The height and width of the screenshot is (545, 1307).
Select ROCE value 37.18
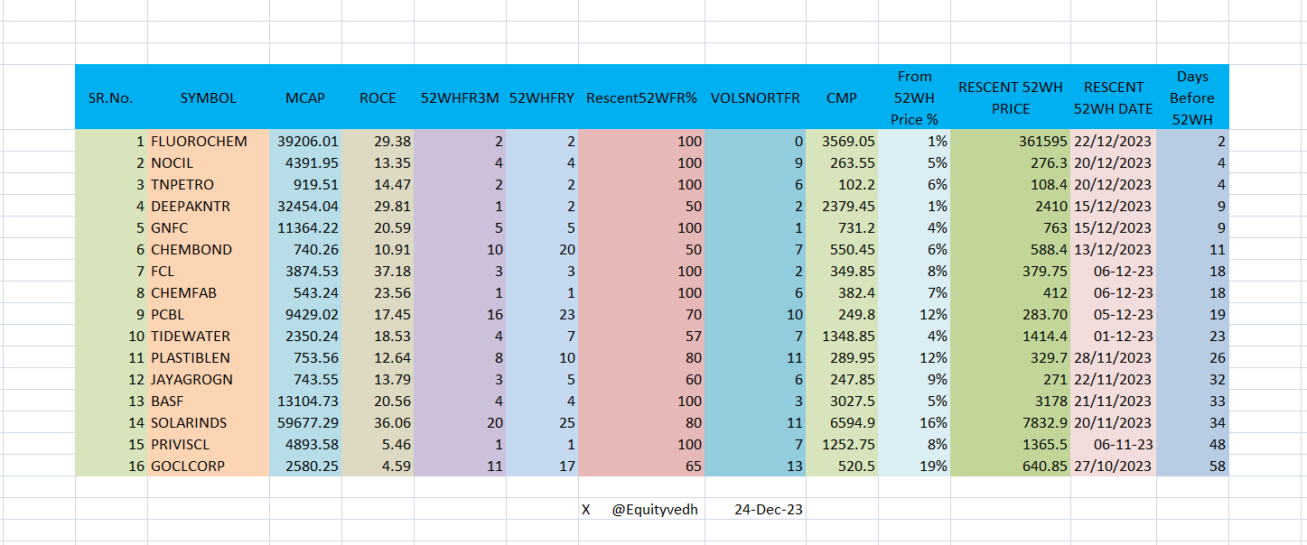(x=378, y=271)
